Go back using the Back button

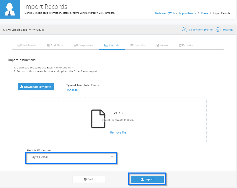89,179
